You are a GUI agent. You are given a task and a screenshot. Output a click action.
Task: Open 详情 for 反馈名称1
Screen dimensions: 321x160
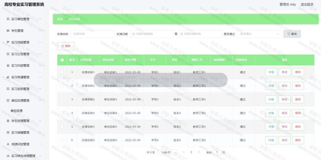(271, 72)
